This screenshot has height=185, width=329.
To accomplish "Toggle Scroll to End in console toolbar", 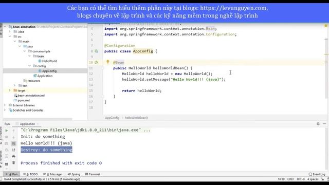I will pyautogui.click(x=14, y=150).
